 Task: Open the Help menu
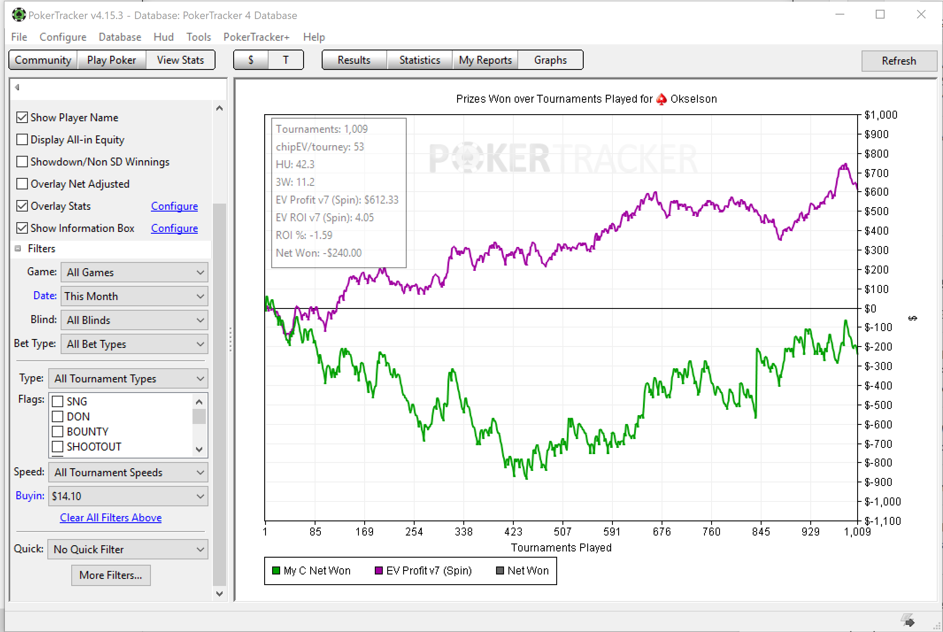tap(314, 37)
